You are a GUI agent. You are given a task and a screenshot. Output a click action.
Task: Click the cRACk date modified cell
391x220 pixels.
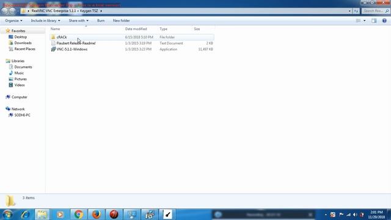pos(139,37)
